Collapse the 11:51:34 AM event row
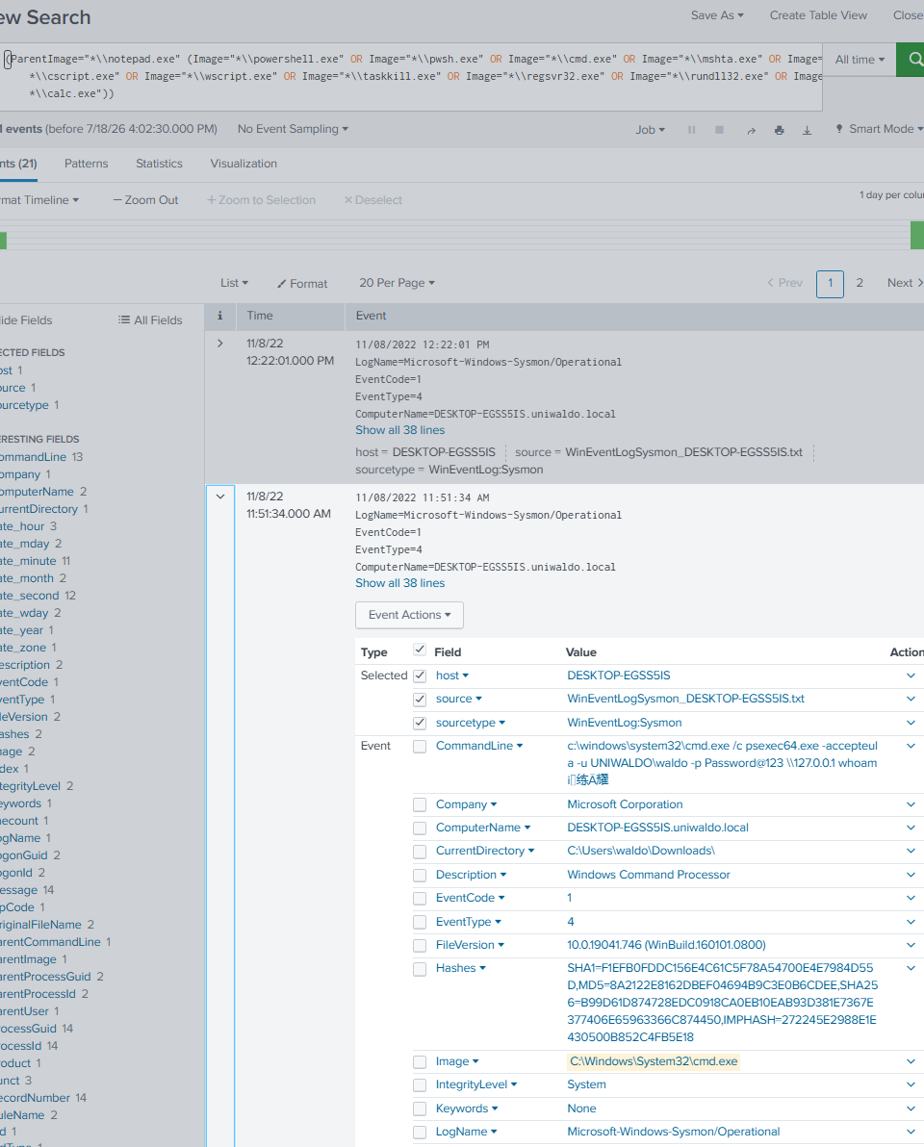The height and width of the screenshot is (1147, 924). pos(220,496)
